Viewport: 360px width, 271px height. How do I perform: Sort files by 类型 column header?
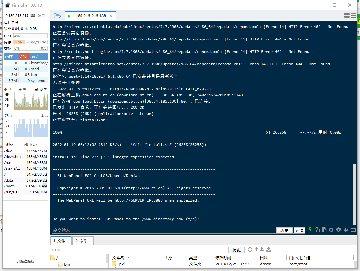tap(200, 258)
